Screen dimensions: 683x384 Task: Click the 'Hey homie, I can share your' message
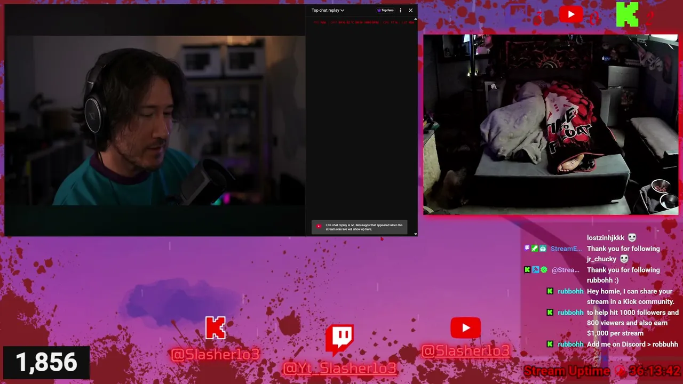[630, 291]
